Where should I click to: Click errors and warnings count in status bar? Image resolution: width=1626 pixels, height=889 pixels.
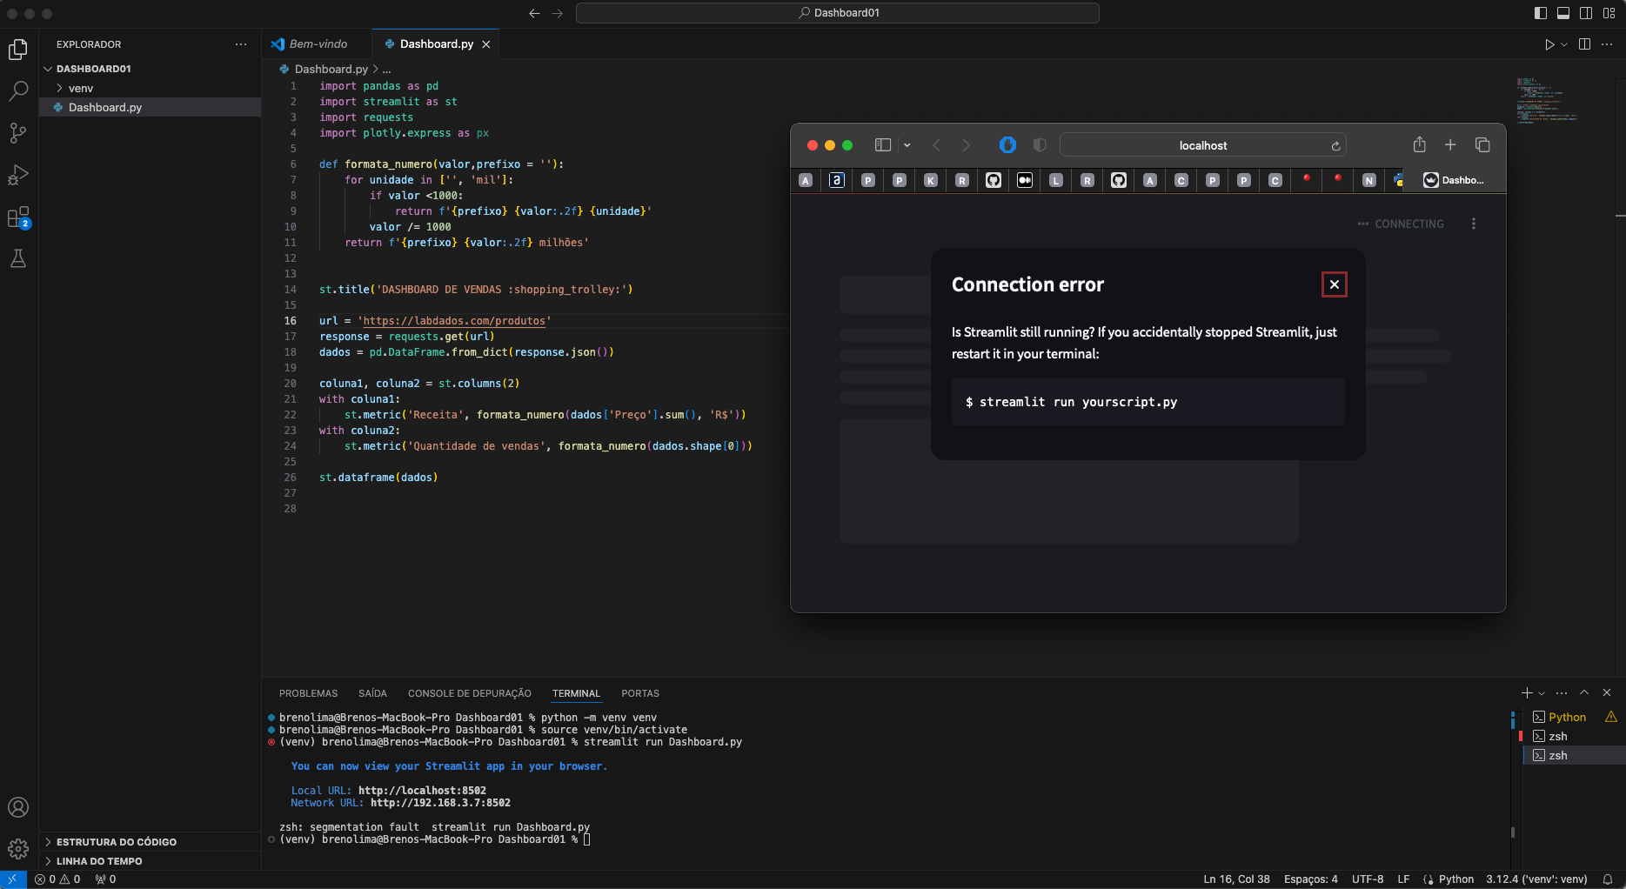tap(57, 879)
